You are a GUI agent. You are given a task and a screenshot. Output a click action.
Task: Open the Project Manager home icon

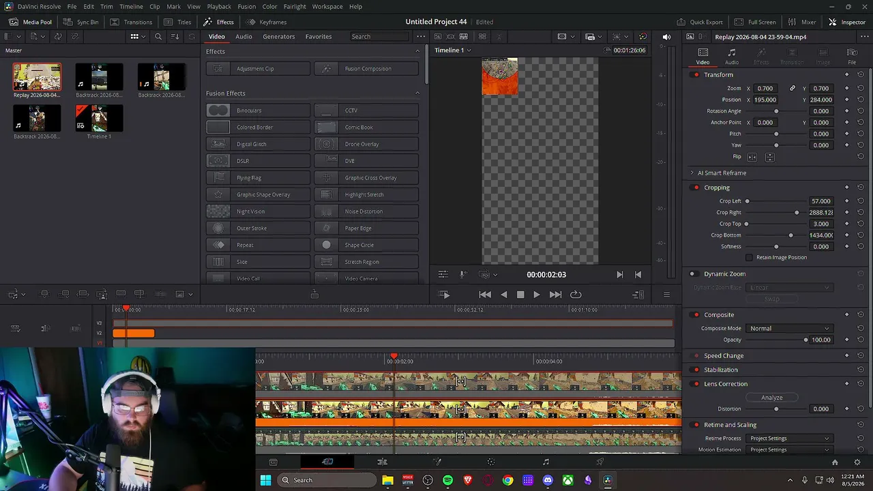tap(835, 462)
